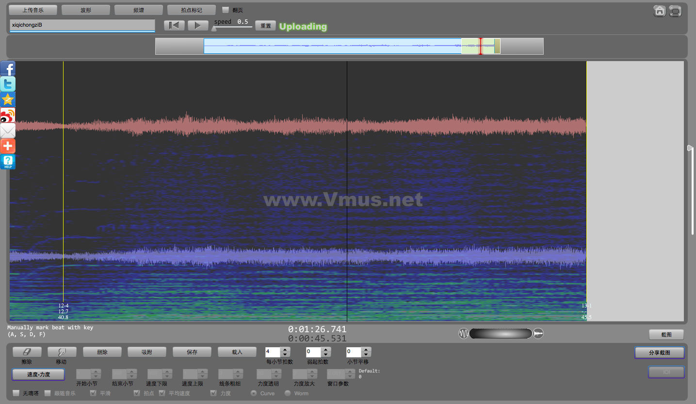The height and width of the screenshot is (404, 696).
Task: Increase 小节平移 with up arrow
Action: coord(366,350)
